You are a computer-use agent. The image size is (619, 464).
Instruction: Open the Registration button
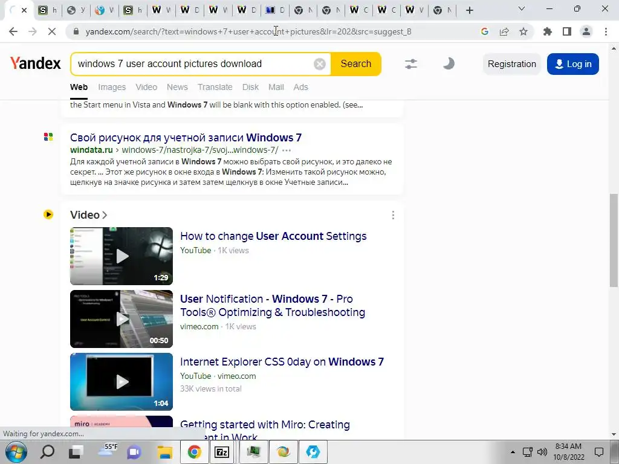pos(511,64)
